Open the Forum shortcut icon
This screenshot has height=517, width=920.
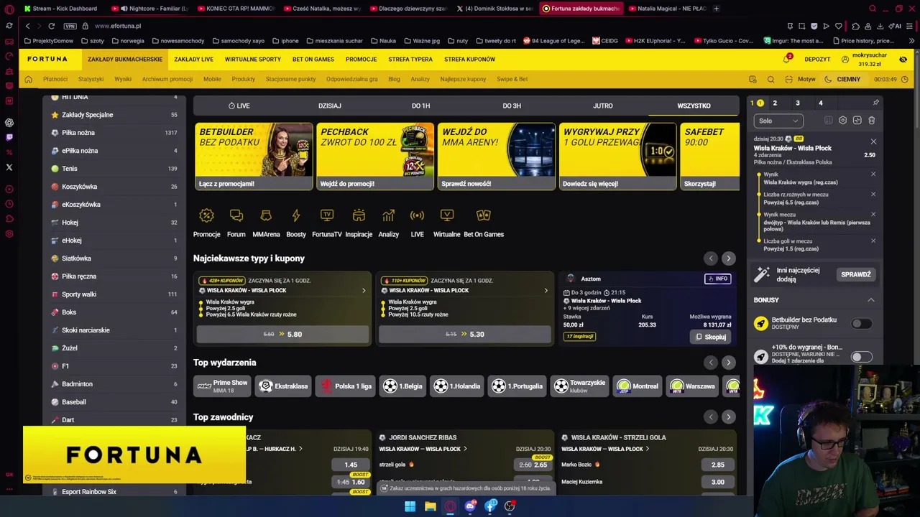pos(236,215)
